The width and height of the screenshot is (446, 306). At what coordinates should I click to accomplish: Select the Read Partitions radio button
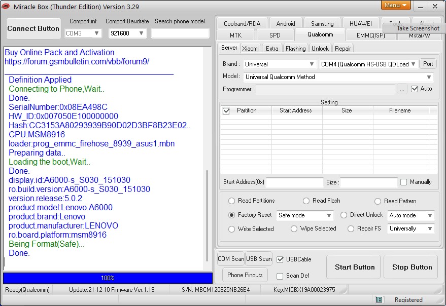tap(231, 201)
